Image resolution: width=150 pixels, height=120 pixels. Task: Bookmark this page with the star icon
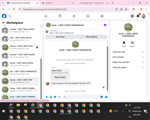coord(126,9)
